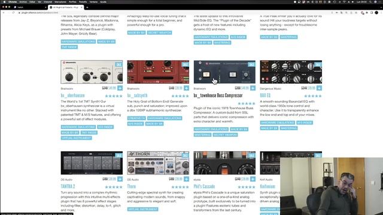Select VIRTUAL INSTRUMENT tag under Thorn

click(x=142, y=209)
